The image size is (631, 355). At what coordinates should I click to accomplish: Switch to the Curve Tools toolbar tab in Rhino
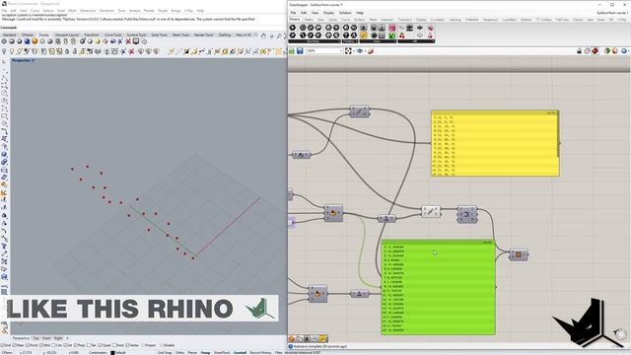pyautogui.click(x=113, y=35)
